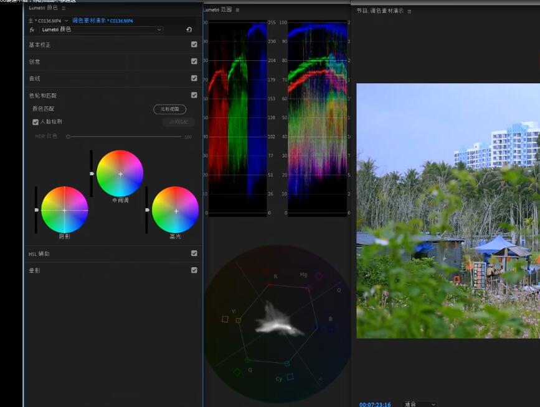Viewport: 540px width, 407px height.
Task: Open the Lumetri 颜色 panel menu icon
Action: tap(64, 8)
